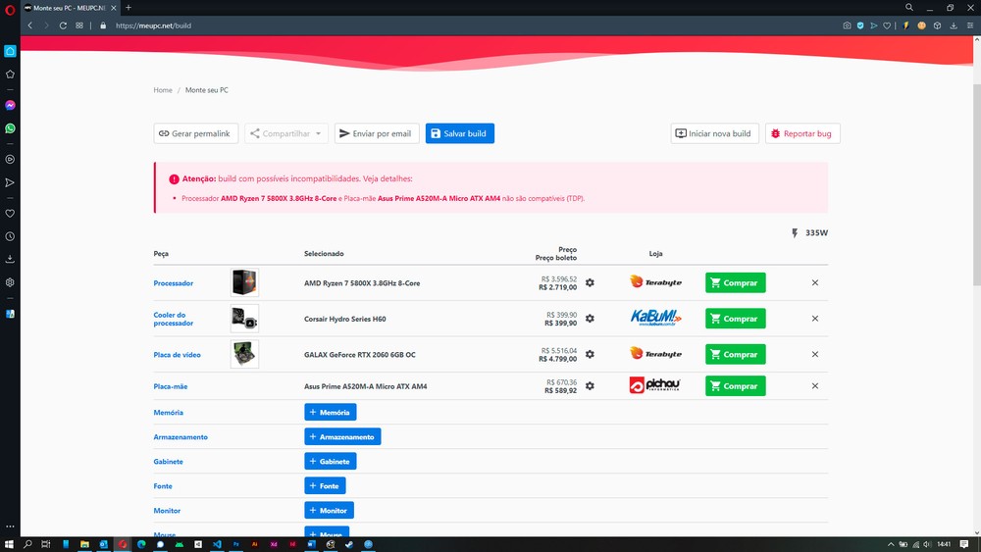Screen dimensions: 981x552
Task: Open Settings gear in Opera sidebar
Action: [x=10, y=282]
